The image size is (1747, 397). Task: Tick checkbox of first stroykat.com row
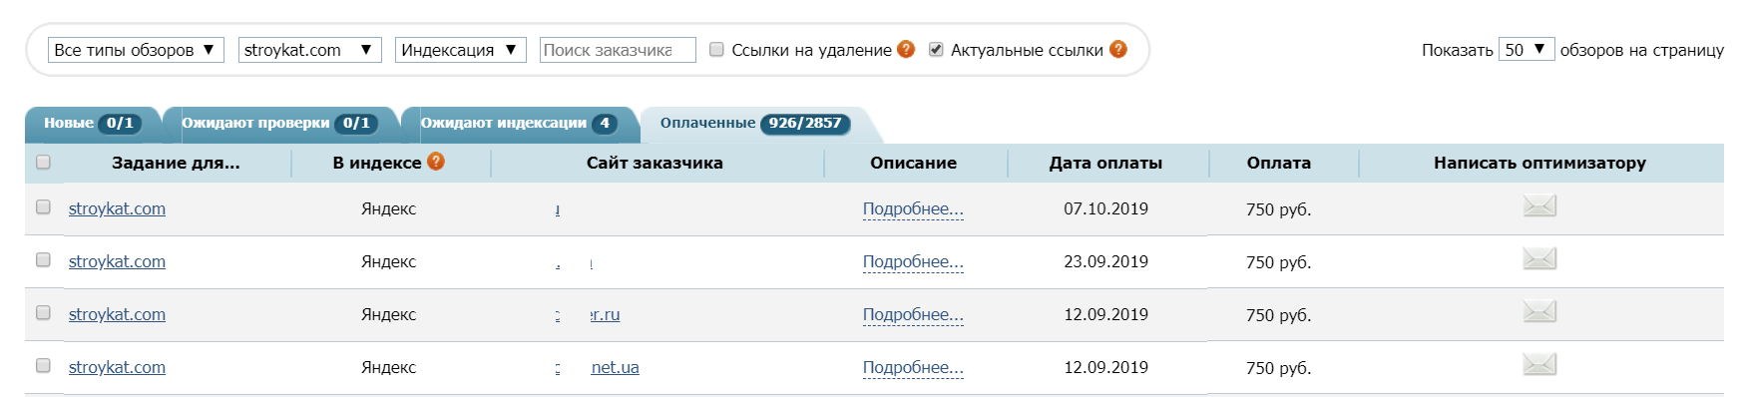click(43, 207)
